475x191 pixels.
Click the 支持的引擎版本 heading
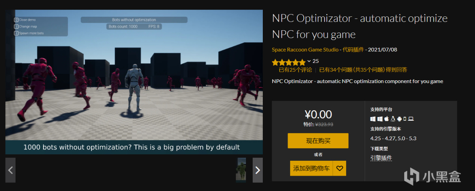(385, 129)
